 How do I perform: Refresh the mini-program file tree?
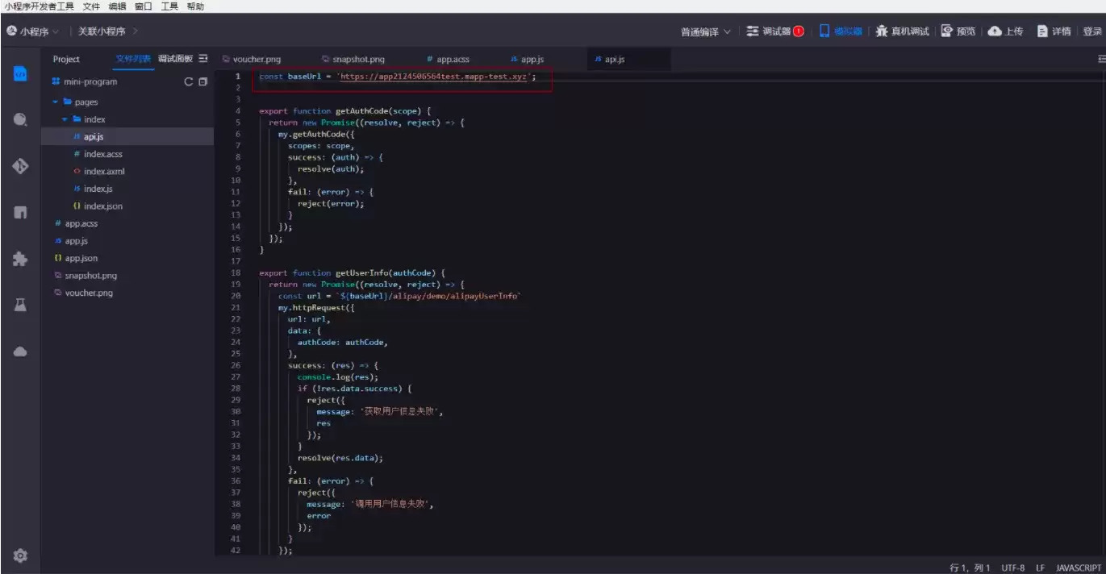point(189,81)
